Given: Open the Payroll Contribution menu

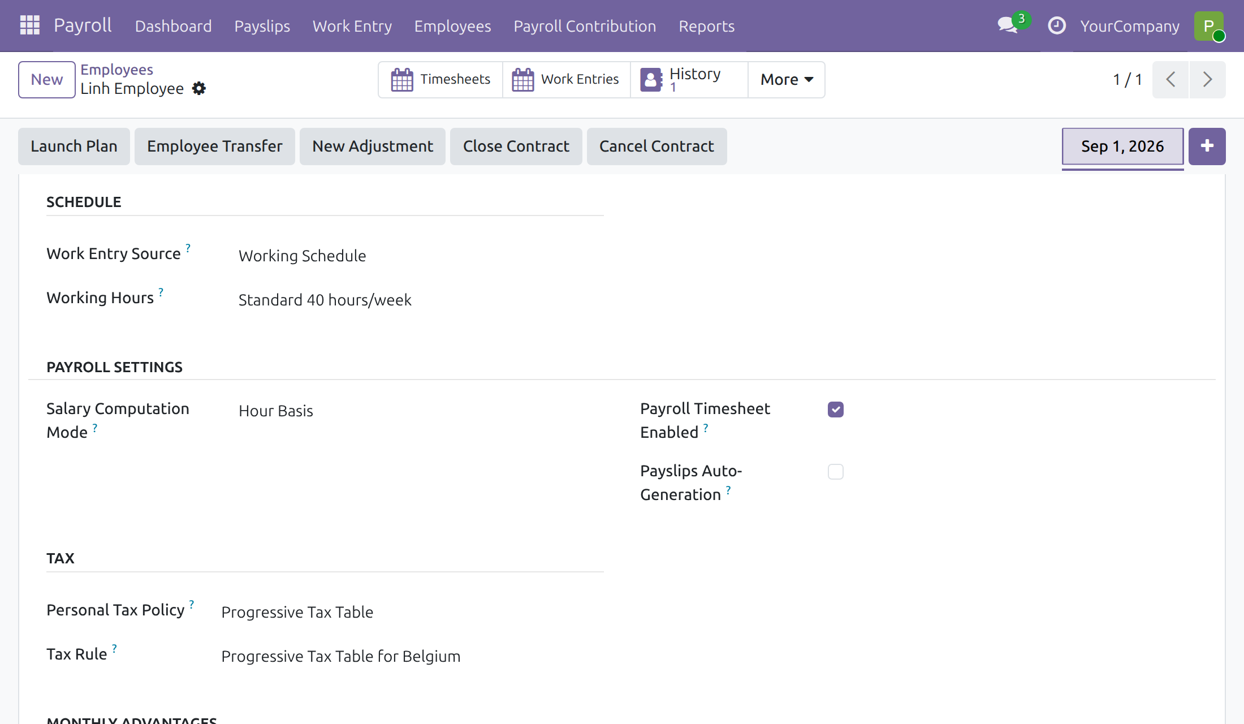Looking at the screenshot, I should [x=585, y=26].
